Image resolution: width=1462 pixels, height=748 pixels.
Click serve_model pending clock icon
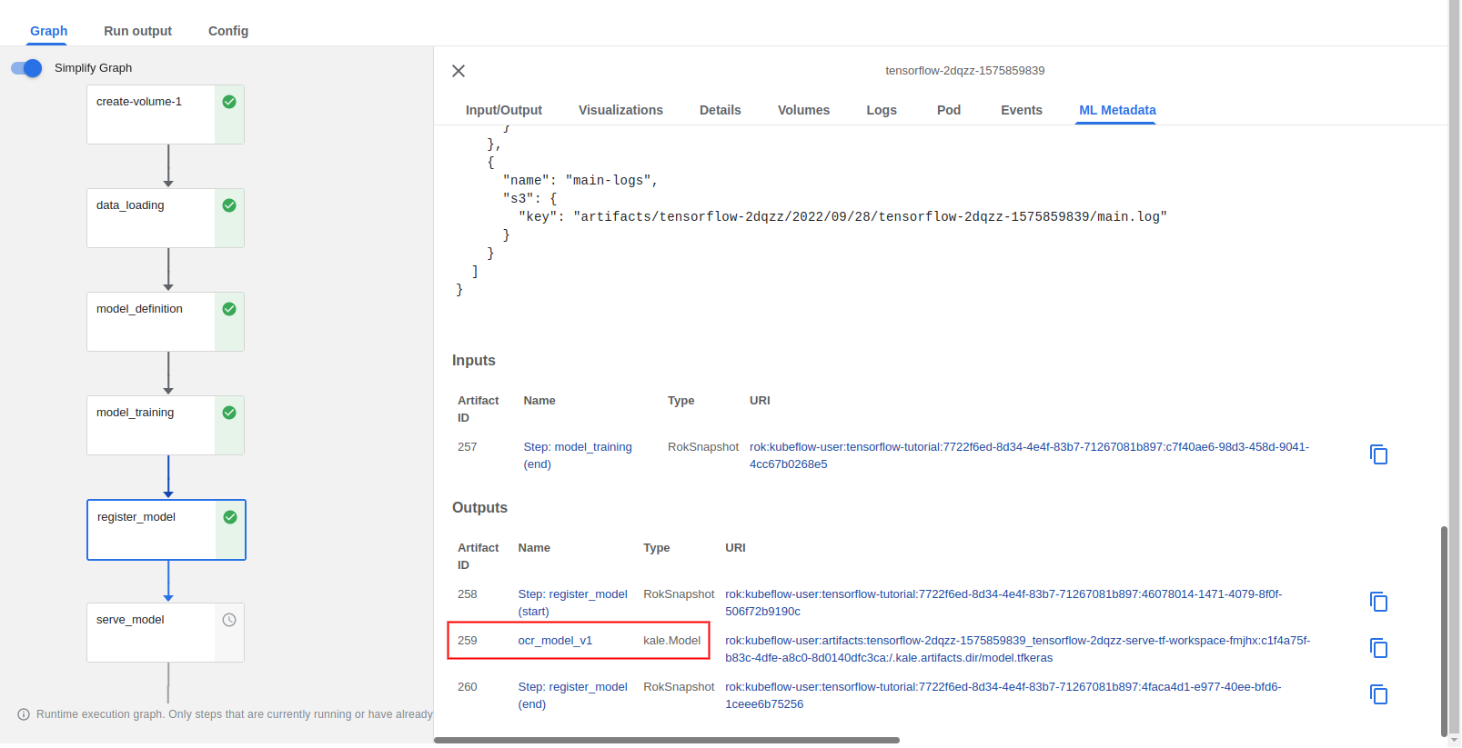[x=229, y=620]
